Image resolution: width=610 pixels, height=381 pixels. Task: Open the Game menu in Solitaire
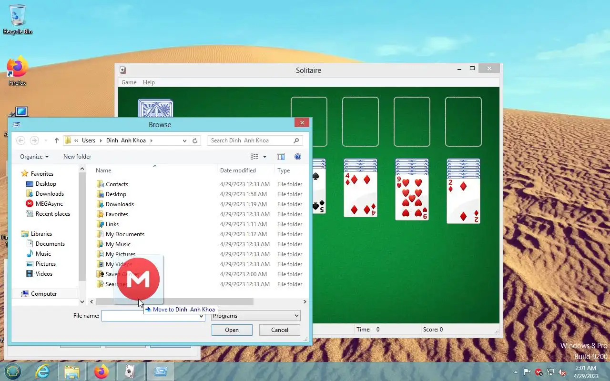click(129, 82)
